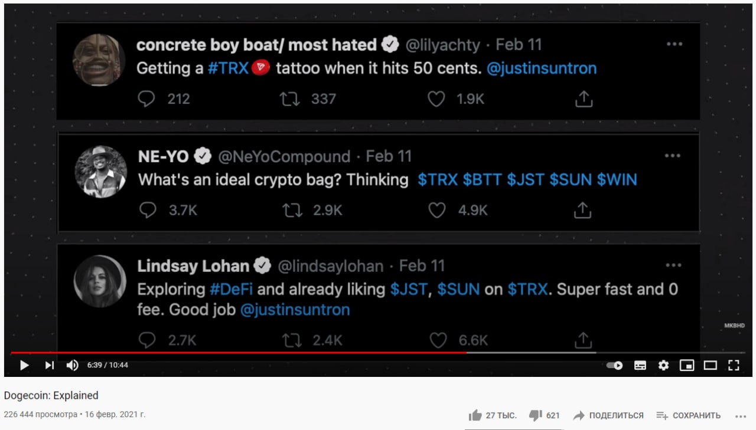
Task: Mute the video volume
Action: point(73,365)
